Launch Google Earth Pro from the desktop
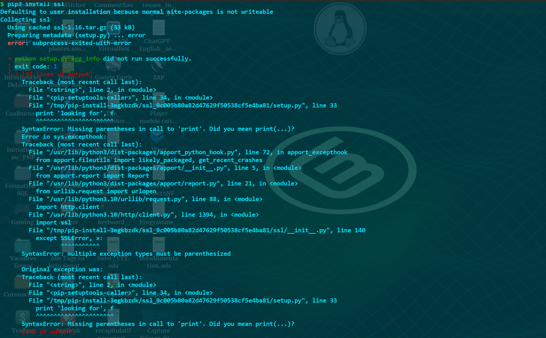 tap(113, 65)
